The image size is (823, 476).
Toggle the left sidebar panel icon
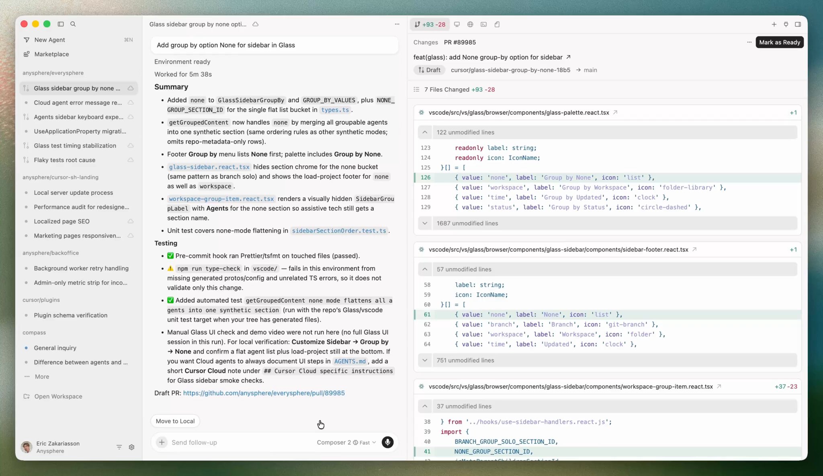tap(61, 24)
